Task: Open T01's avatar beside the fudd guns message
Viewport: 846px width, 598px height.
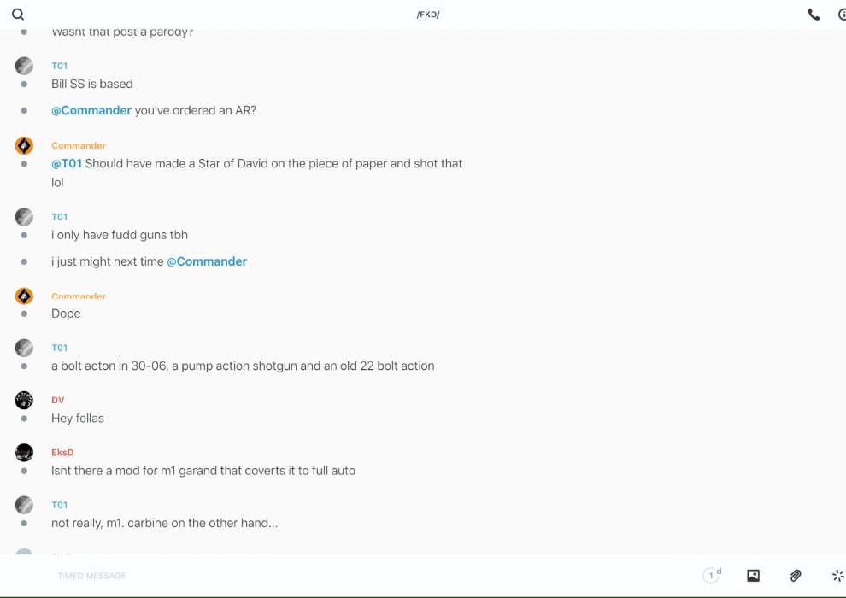Action: 24,217
